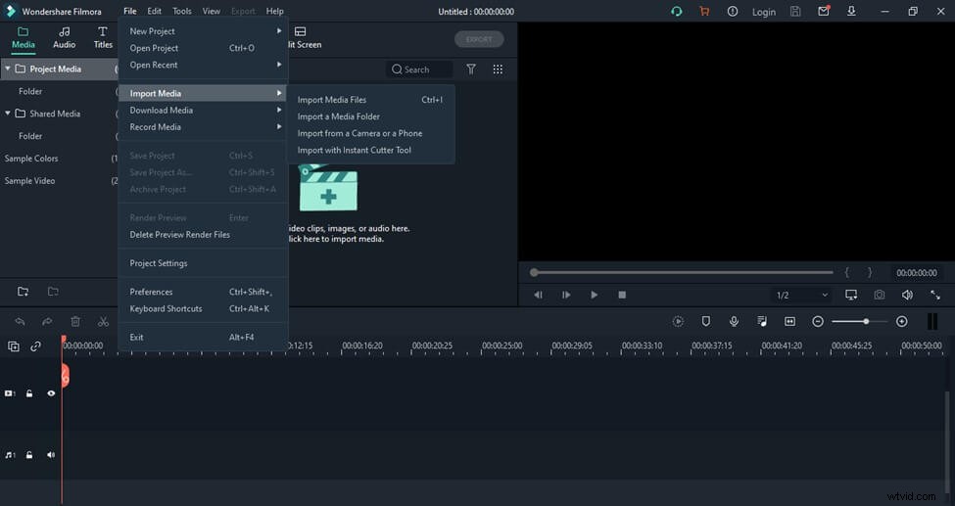This screenshot has height=506, width=955.
Task: Click the download icon in title bar
Action: pyautogui.click(x=851, y=12)
